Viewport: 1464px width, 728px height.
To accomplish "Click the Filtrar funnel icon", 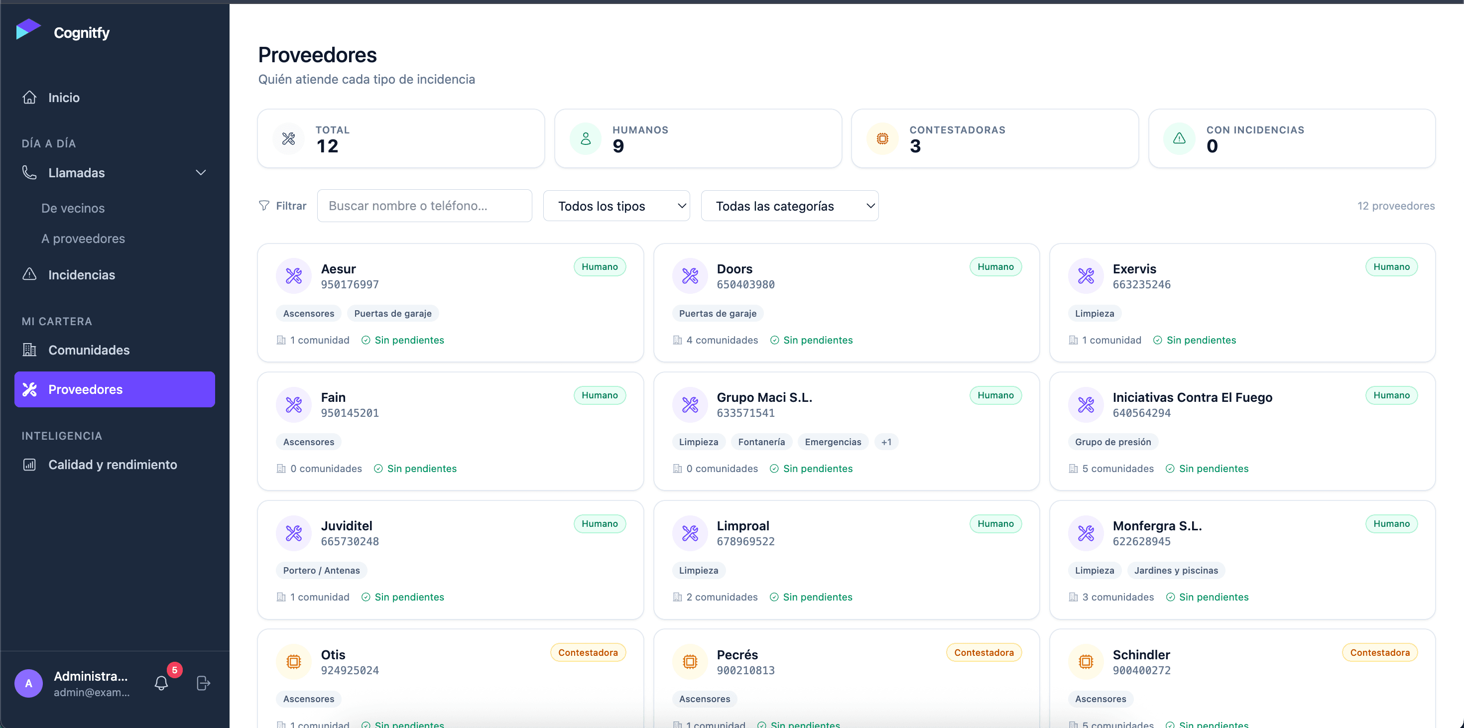I will (x=264, y=205).
